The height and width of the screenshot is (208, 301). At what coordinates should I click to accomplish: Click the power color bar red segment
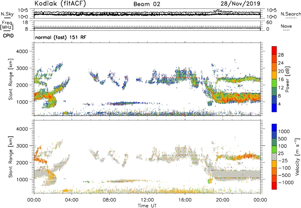274,51
